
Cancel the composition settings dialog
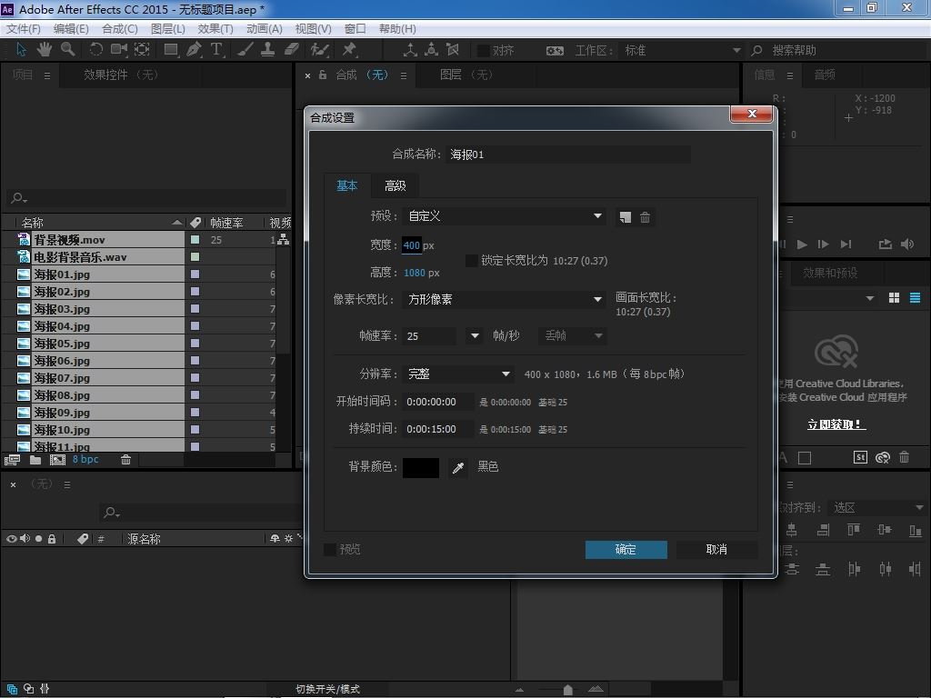(716, 550)
